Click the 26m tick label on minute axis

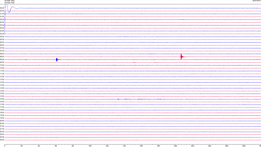(x=227, y=146)
